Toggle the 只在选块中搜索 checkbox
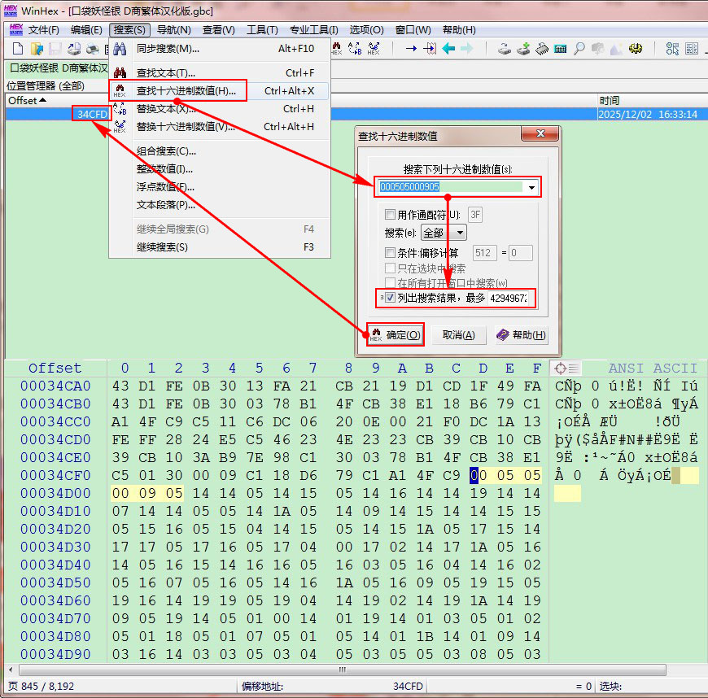This screenshot has width=708, height=698. (390, 268)
